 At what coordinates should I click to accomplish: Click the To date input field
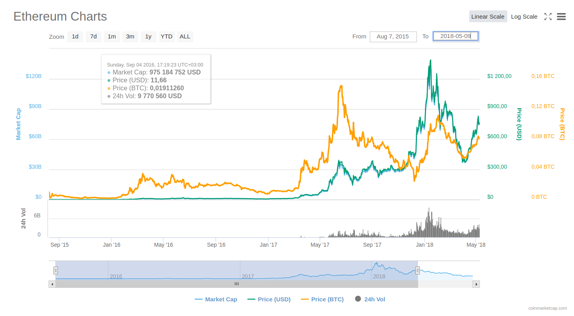click(x=455, y=36)
